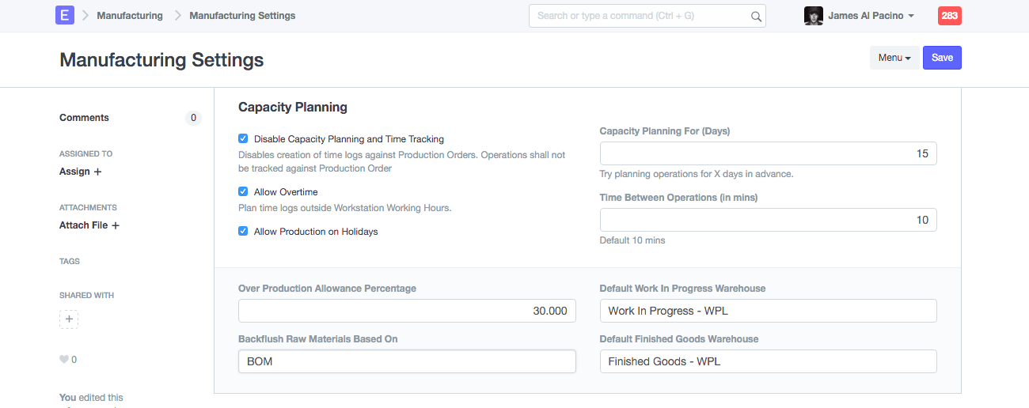This screenshot has height=408, width=1029.
Task: Open Backflush Raw Materials Based On dropdown
Action: click(407, 361)
